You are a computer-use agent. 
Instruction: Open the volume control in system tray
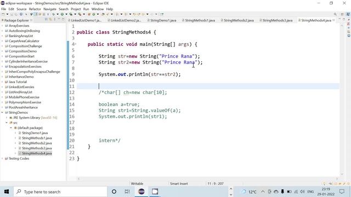(302, 192)
